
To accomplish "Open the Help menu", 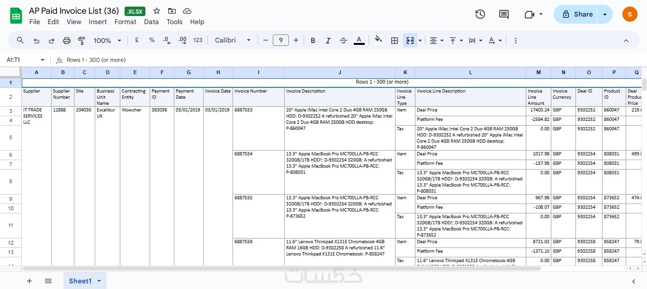I will [x=197, y=22].
